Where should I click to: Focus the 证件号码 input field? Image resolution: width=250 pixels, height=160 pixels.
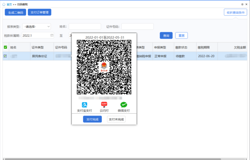(137, 27)
